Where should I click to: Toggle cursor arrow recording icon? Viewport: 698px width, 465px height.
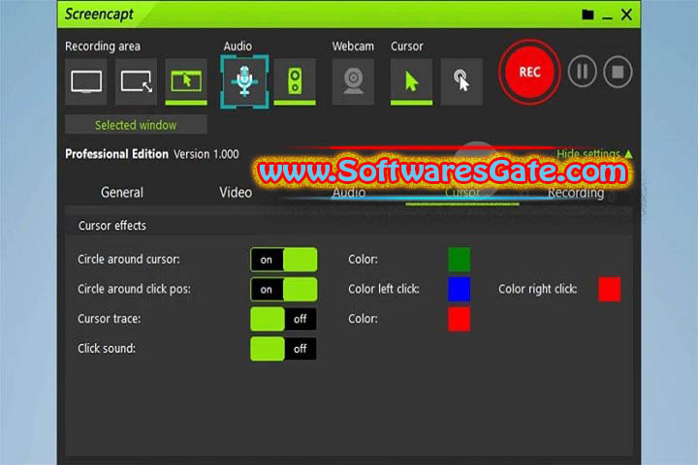(411, 82)
